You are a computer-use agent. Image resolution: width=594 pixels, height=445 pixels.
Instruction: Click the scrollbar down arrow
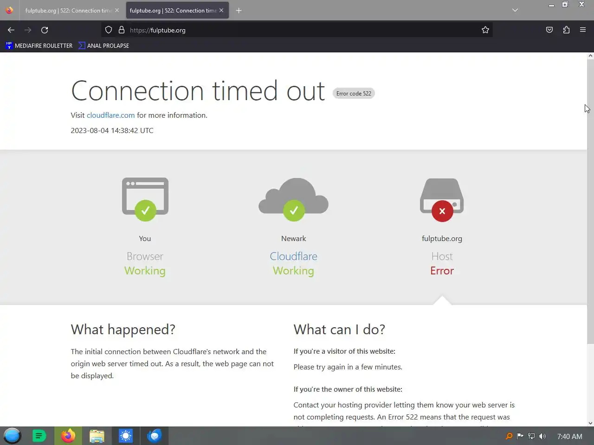590,423
